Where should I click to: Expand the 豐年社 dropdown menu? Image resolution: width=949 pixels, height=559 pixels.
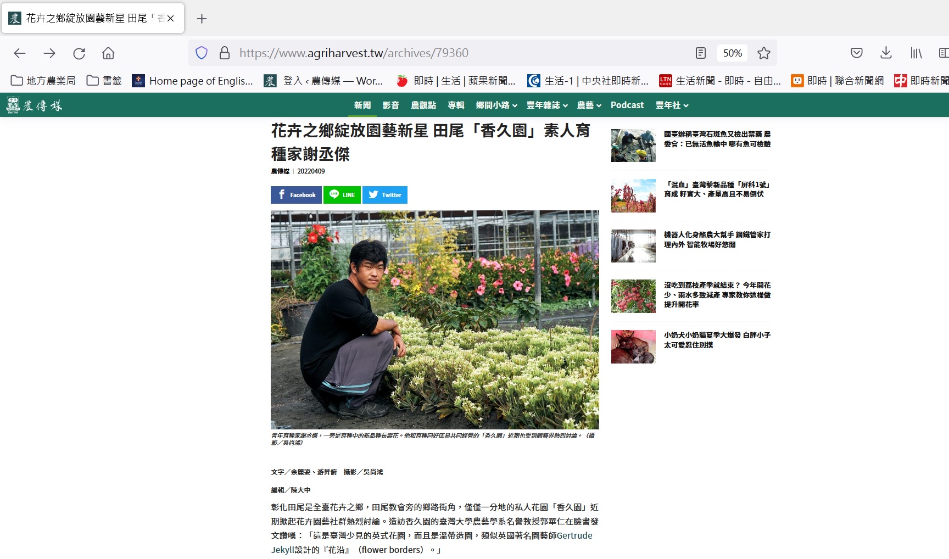(x=672, y=105)
